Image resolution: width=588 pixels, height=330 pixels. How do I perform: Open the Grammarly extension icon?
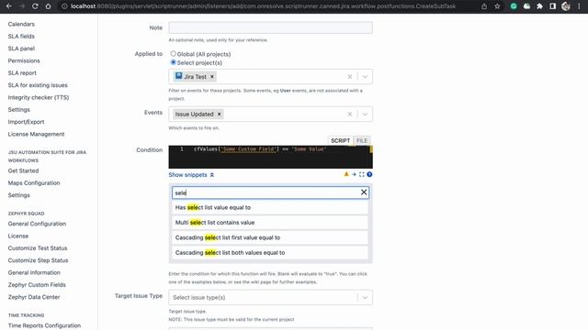(x=514, y=6)
